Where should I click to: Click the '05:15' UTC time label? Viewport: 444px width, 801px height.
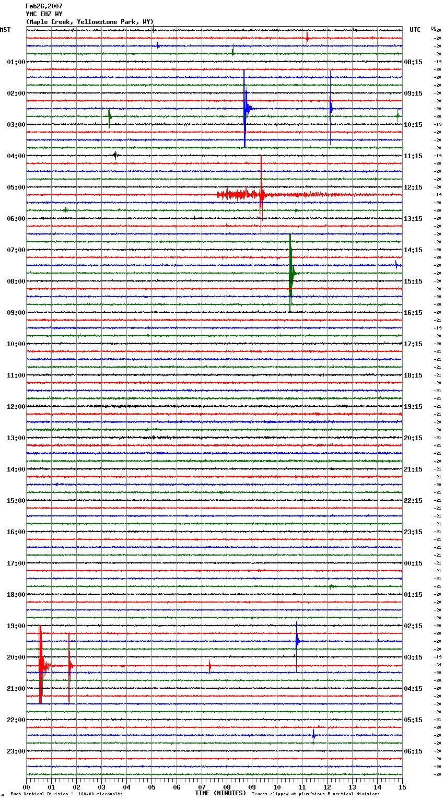pos(413,720)
